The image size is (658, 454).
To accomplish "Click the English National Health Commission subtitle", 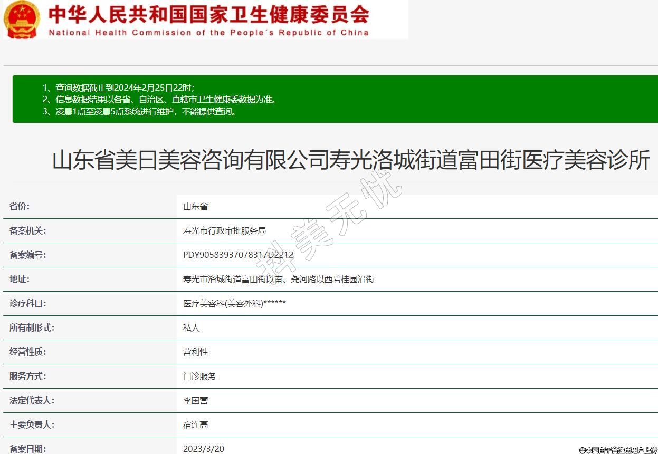I will [208, 33].
